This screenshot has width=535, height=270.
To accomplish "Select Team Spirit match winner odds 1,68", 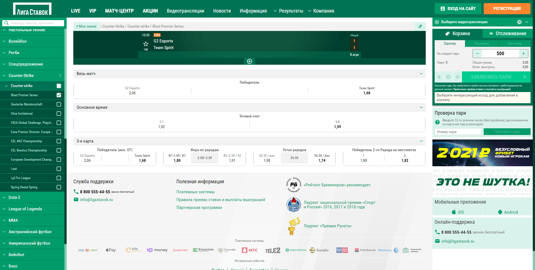I will point(367,91).
